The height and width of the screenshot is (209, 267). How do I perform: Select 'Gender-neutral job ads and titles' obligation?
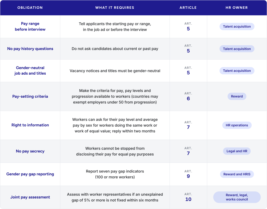[x=30, y=70]
